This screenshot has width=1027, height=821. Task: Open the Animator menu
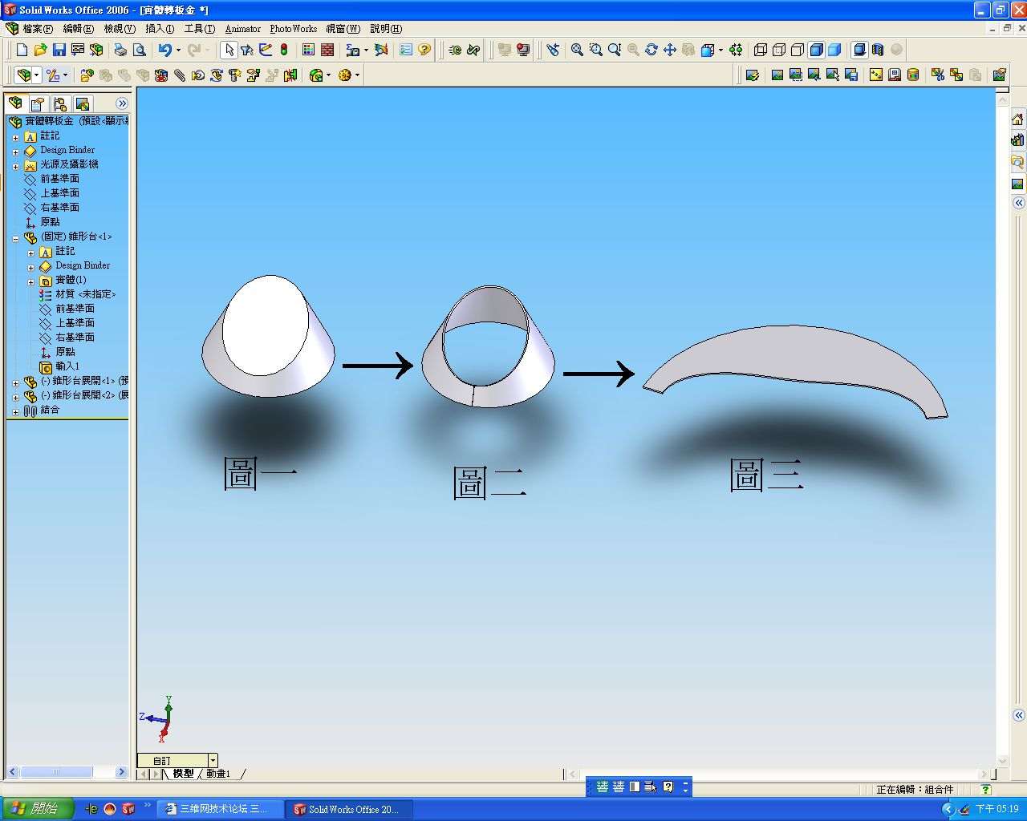coord(243,29)
